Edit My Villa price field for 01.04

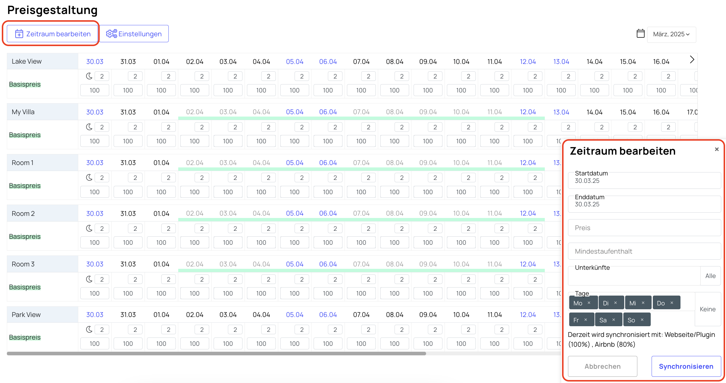tap(161, 141)
